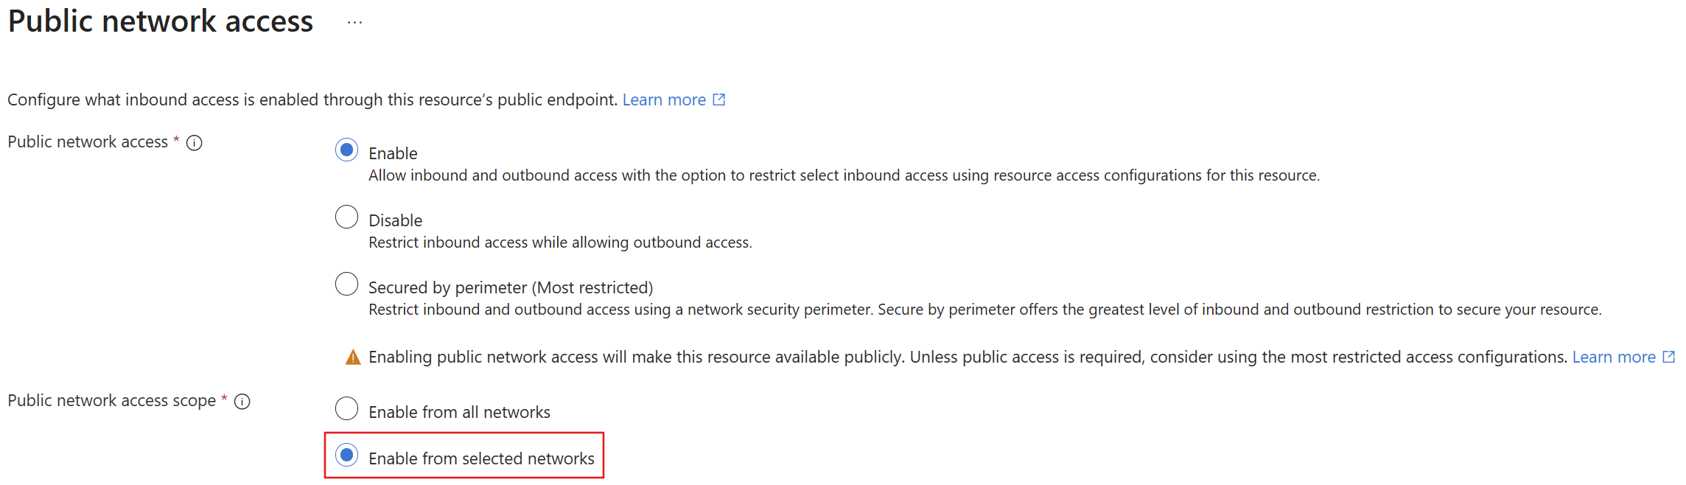Click the Secured by perimeter label
The image size is (1686, 485).
coord(511,287)
